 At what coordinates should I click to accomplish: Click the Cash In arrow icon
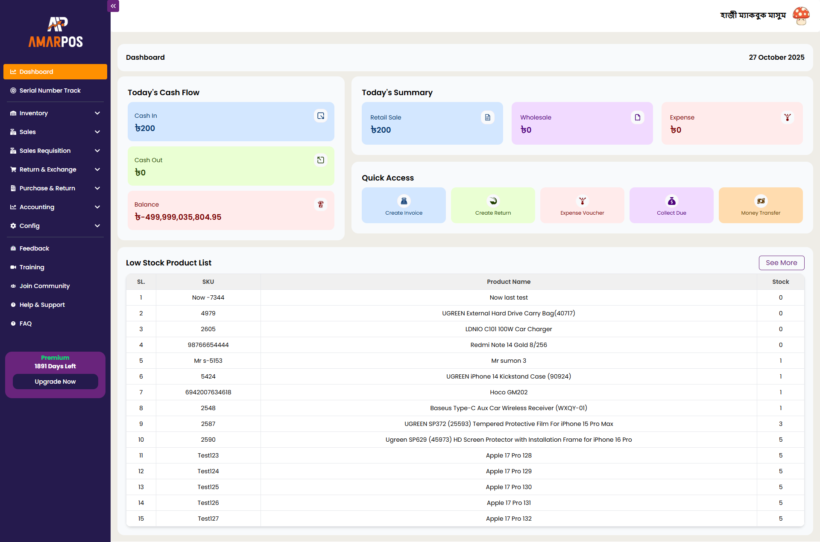(321, 116)
